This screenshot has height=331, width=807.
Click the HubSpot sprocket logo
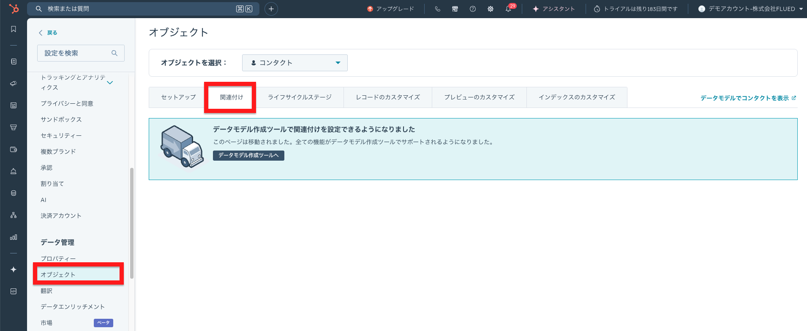pyautogui.click(x=14, y=8)
